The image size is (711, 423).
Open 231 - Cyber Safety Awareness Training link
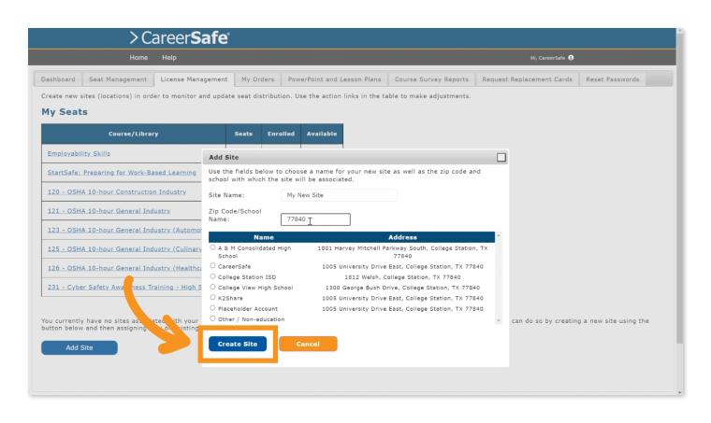pos(124,287)
